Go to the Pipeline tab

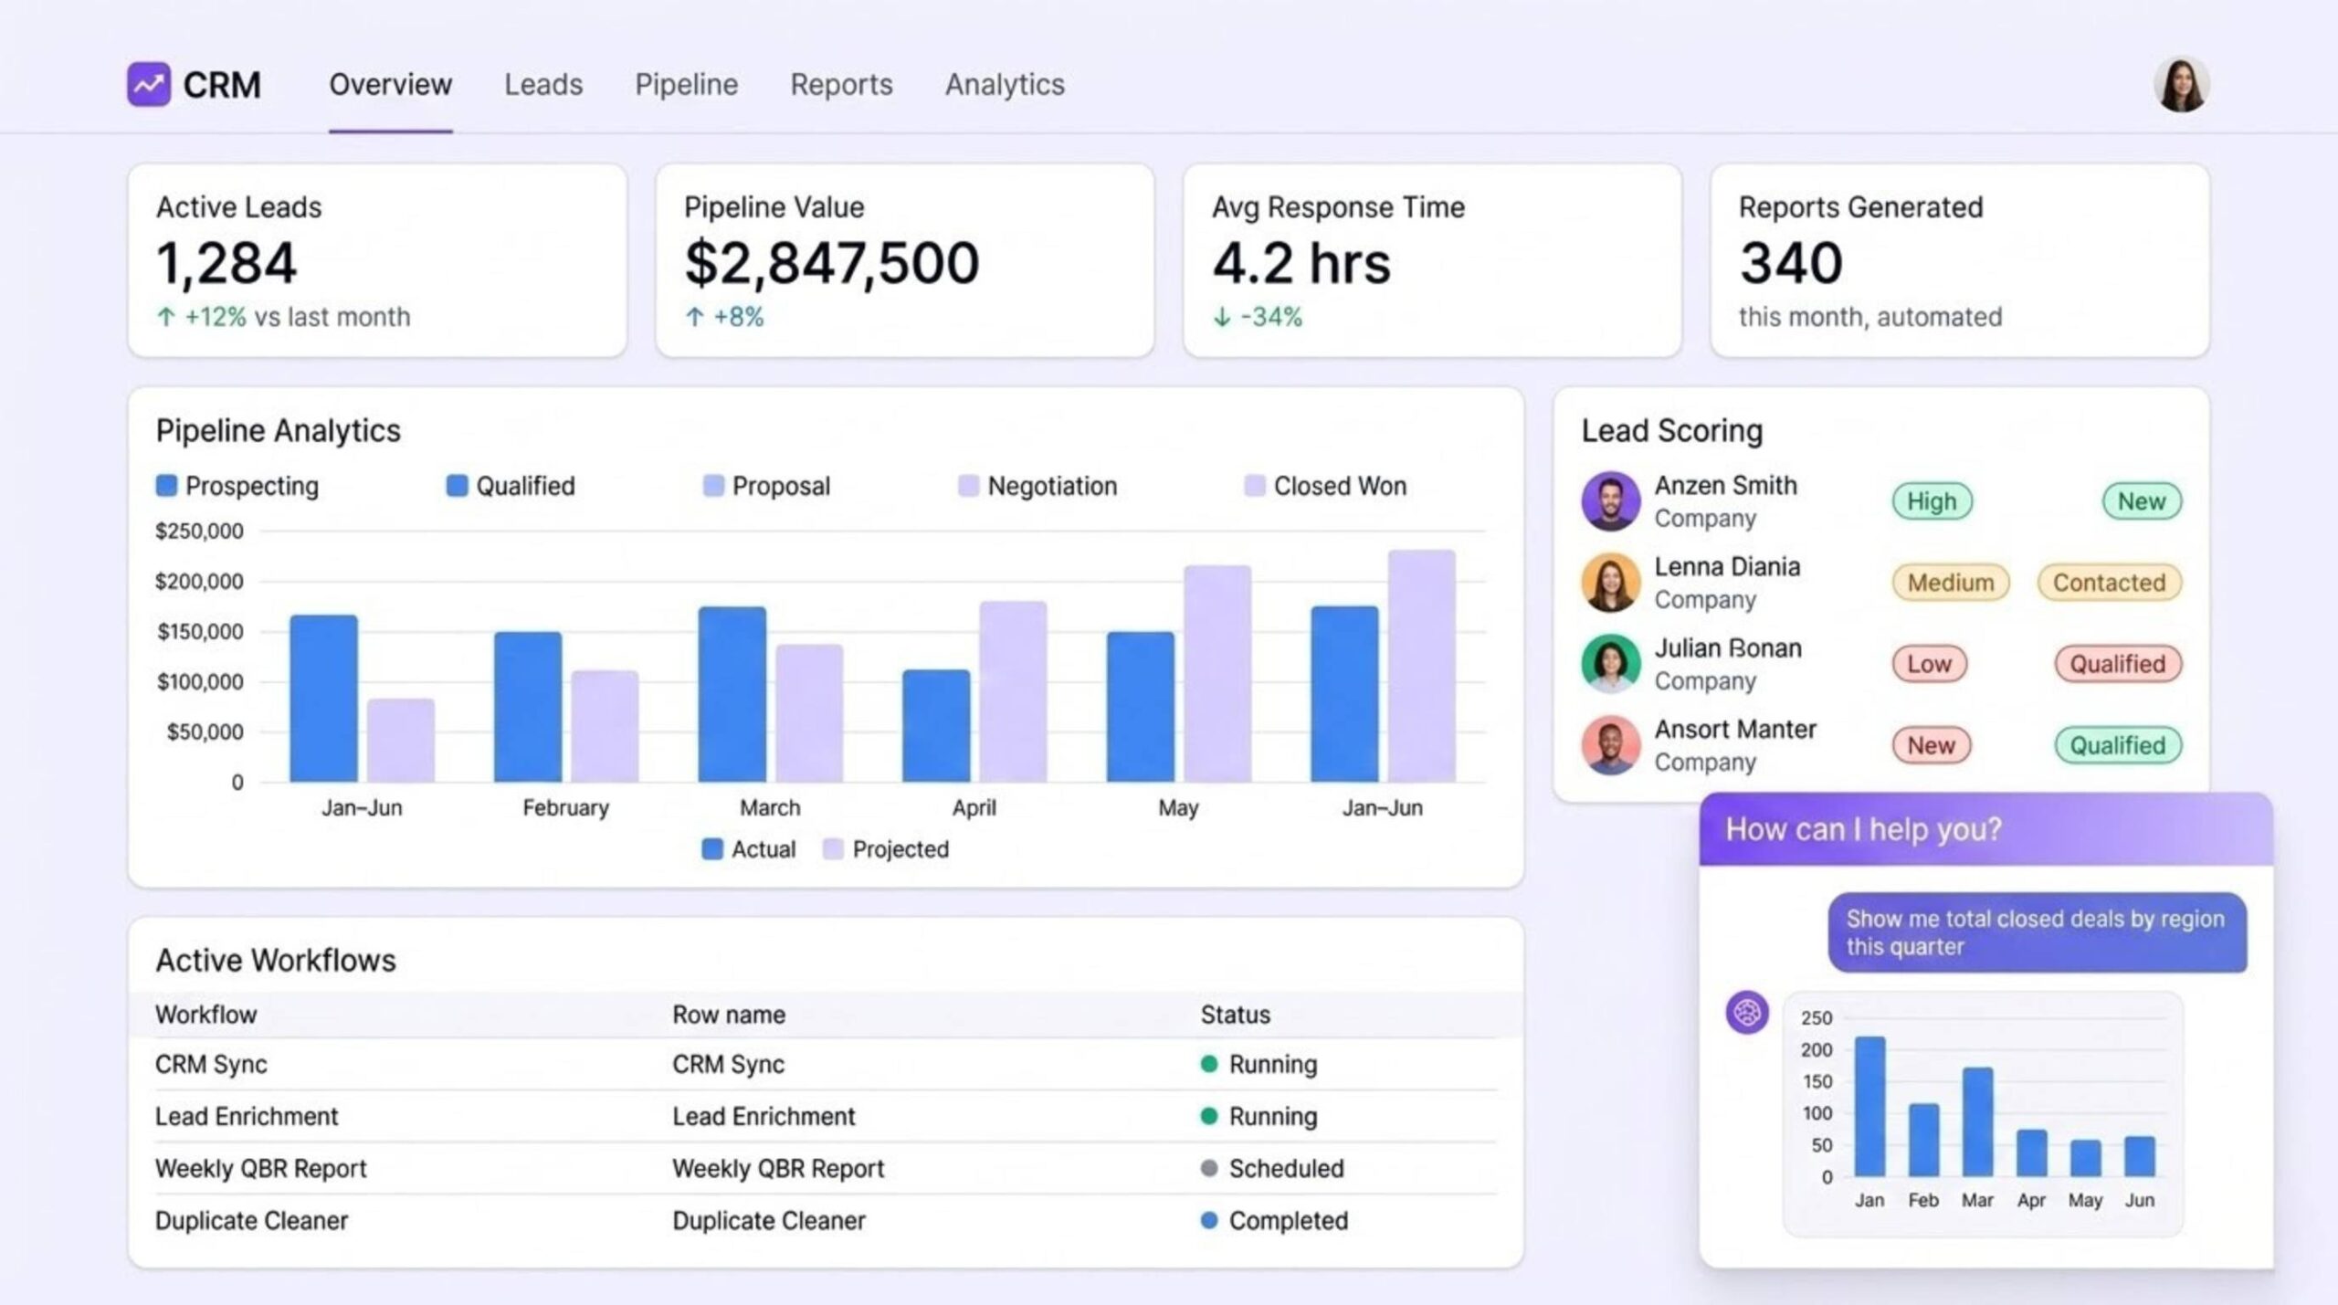click(x=686, y=85)
